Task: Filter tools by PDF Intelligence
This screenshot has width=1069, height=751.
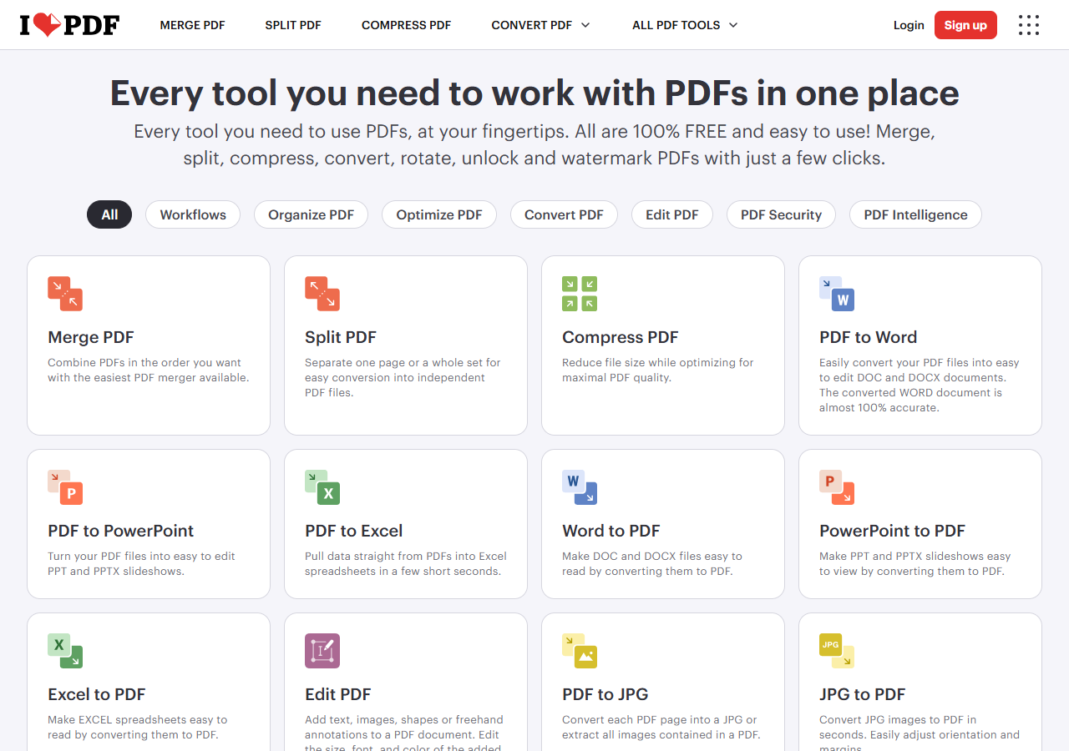Action: (915, 214)
